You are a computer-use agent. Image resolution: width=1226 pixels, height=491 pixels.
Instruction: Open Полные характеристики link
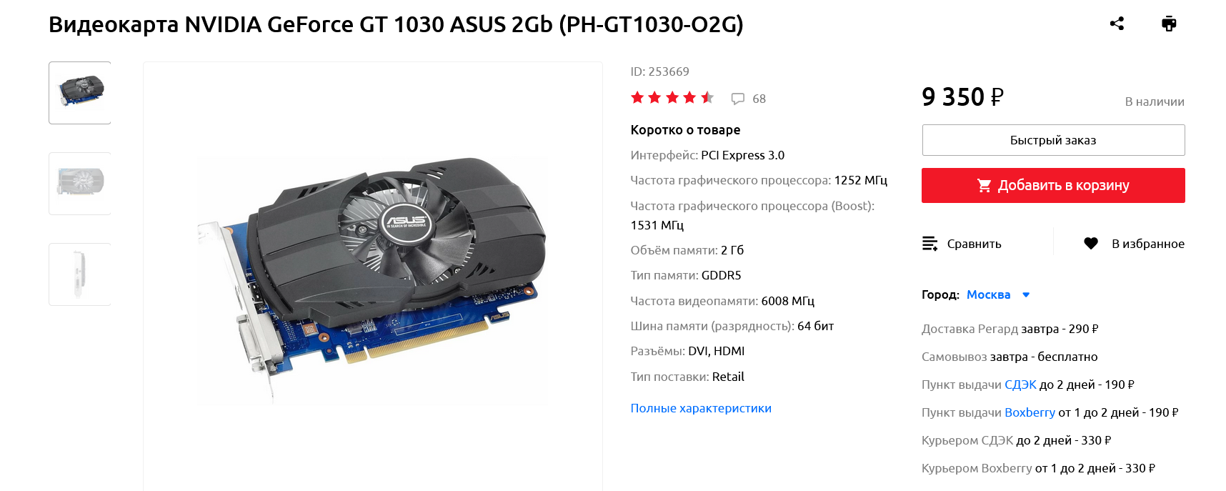click(x=701, y=408)
